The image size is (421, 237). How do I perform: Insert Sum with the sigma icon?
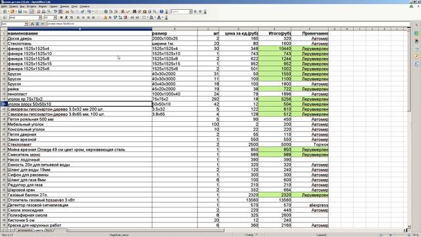[37, 24]
